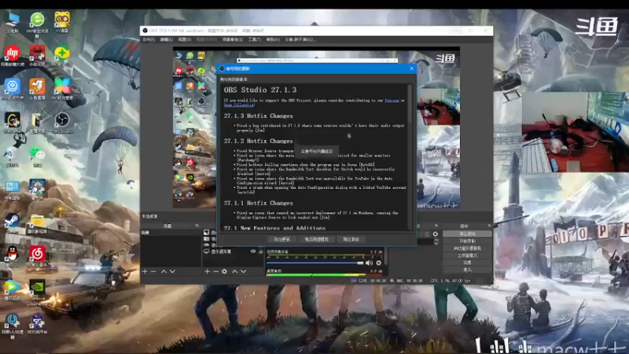
Task: Select the display capture source row
Action: click(233, 251)
